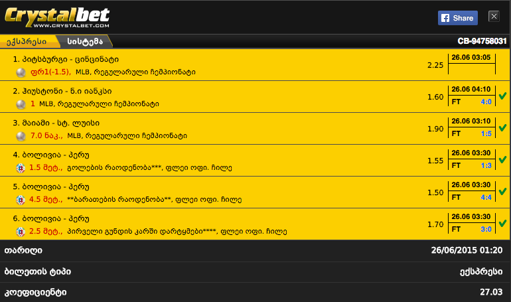Click football icon beside 1.5 მეტ. bet
This screenshot has width=511, height=302.
pos(21,168)
